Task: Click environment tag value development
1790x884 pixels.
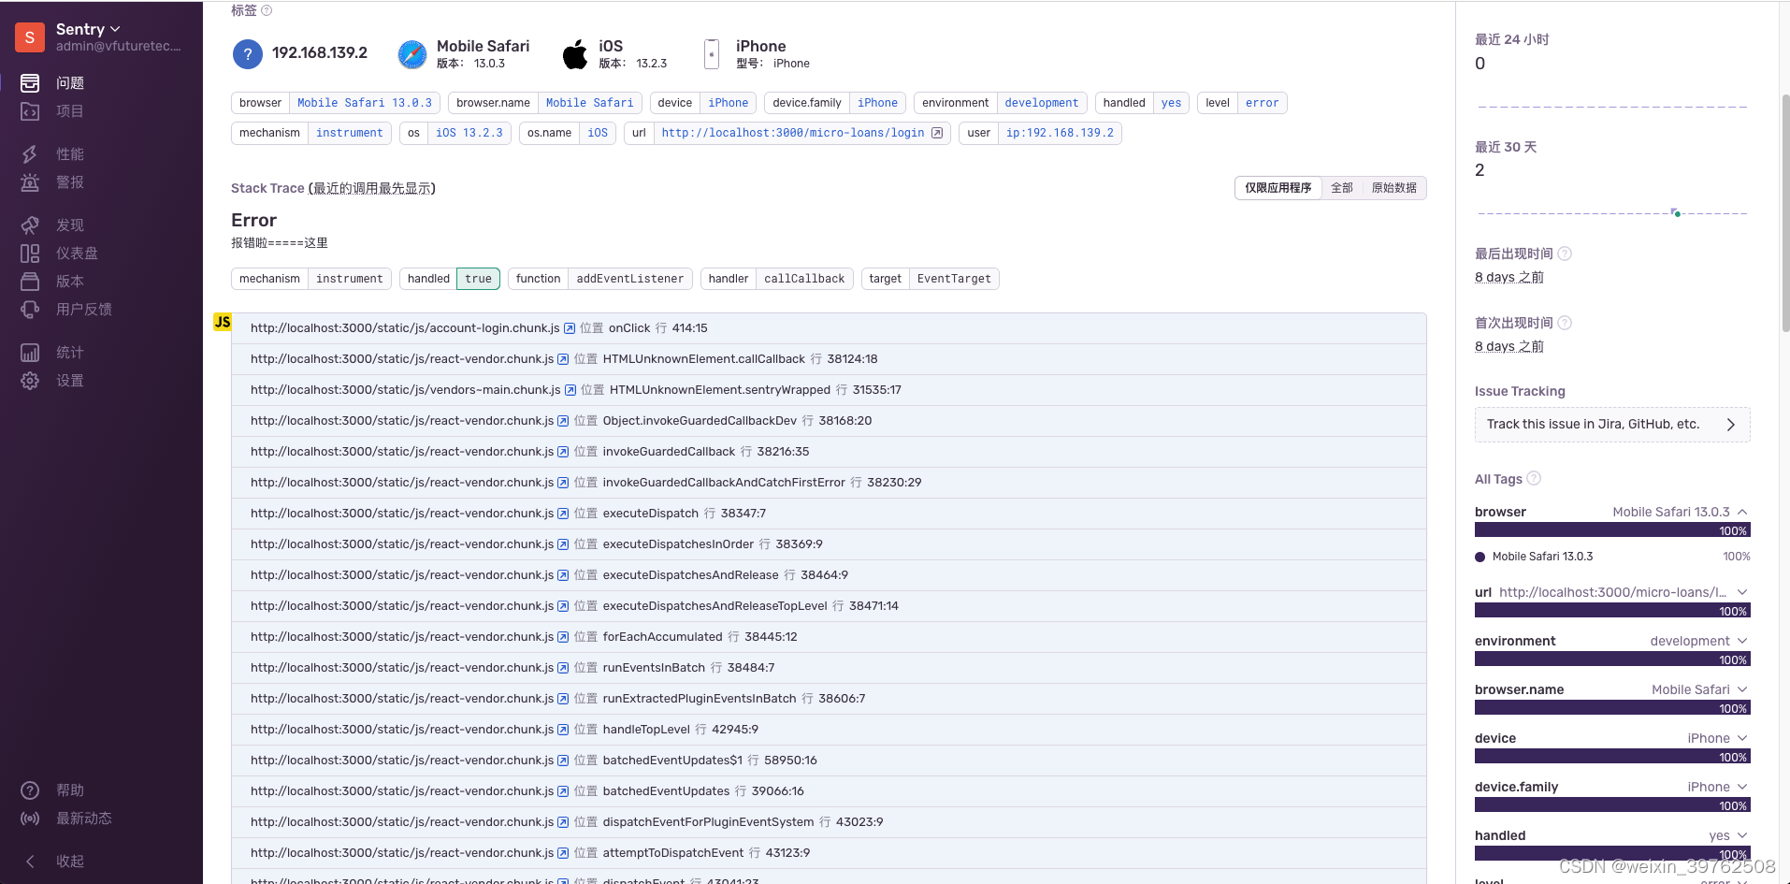Action: pyautogui.click(x=1041, y=103)
